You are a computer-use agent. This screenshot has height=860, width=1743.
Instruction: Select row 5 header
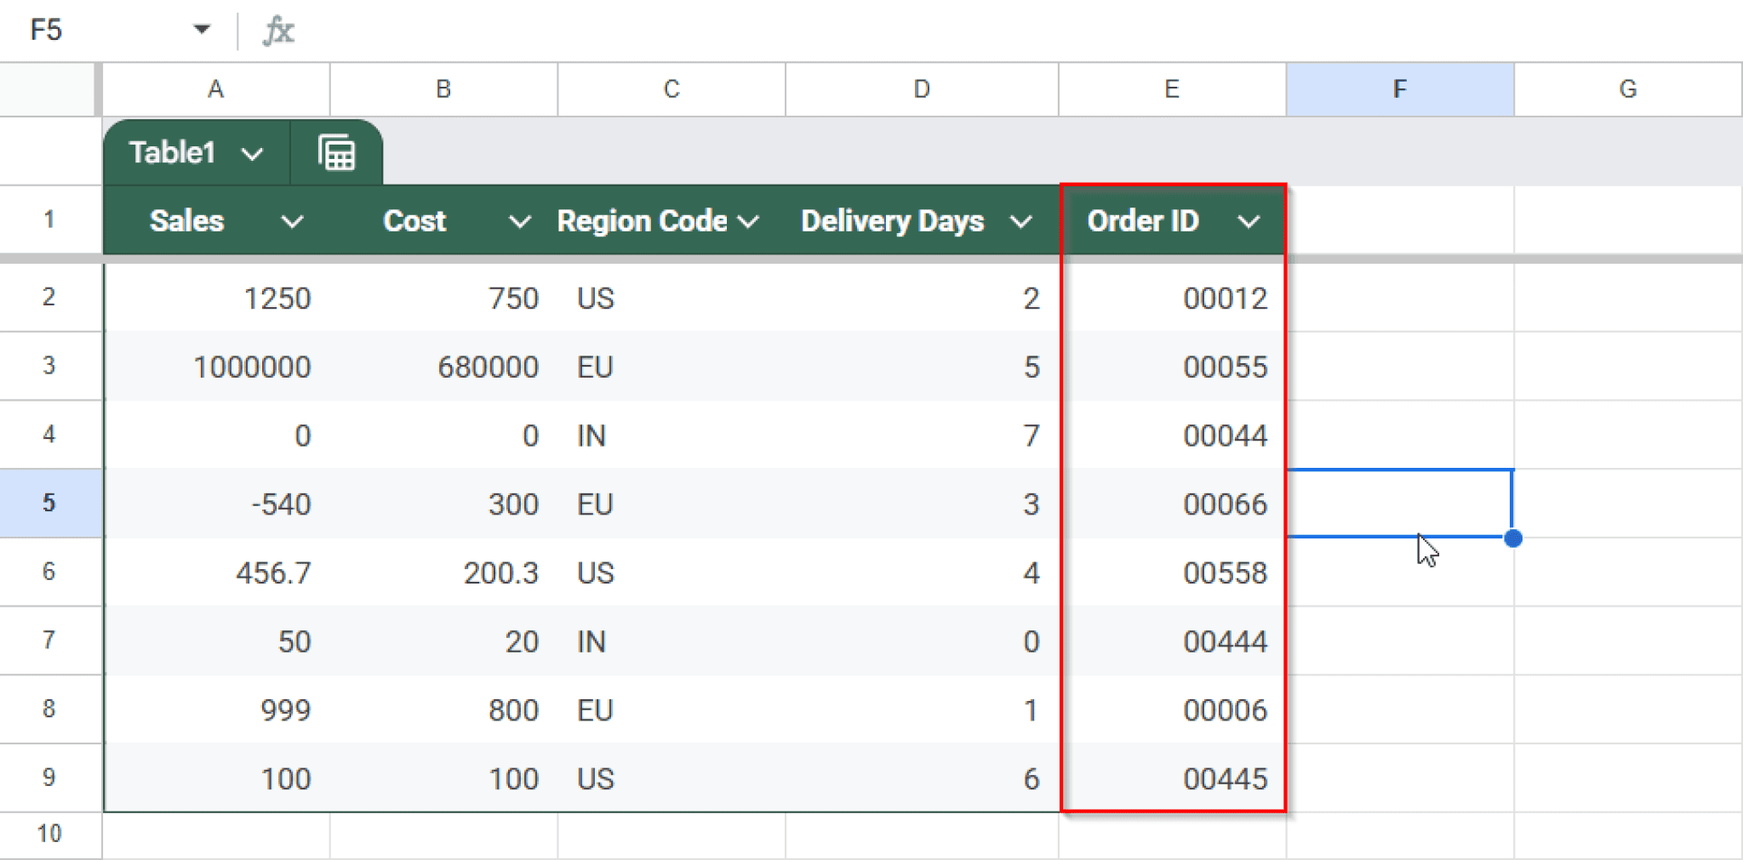point(49,503)
